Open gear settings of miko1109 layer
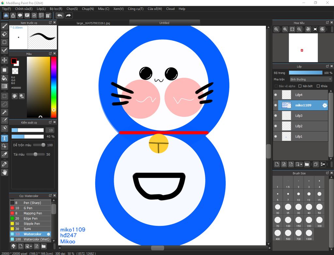 [325, 105]
